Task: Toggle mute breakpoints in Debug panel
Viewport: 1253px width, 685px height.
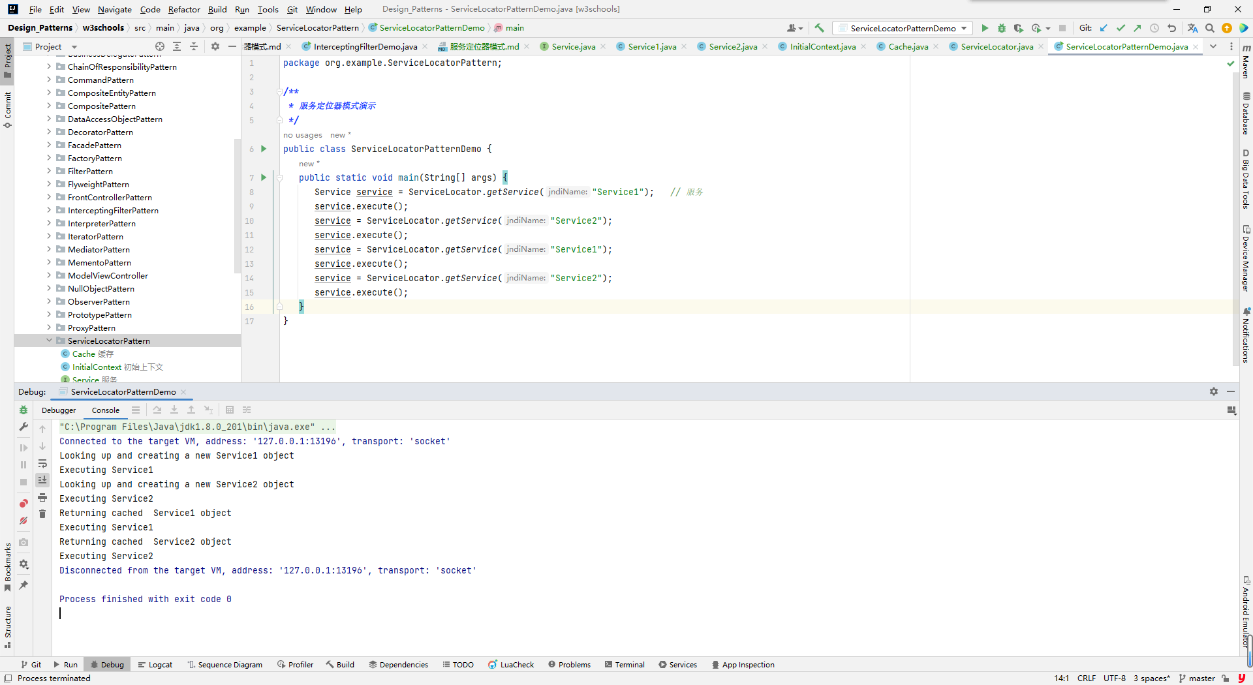Action: pyautogui.click(x=23, y=521)
